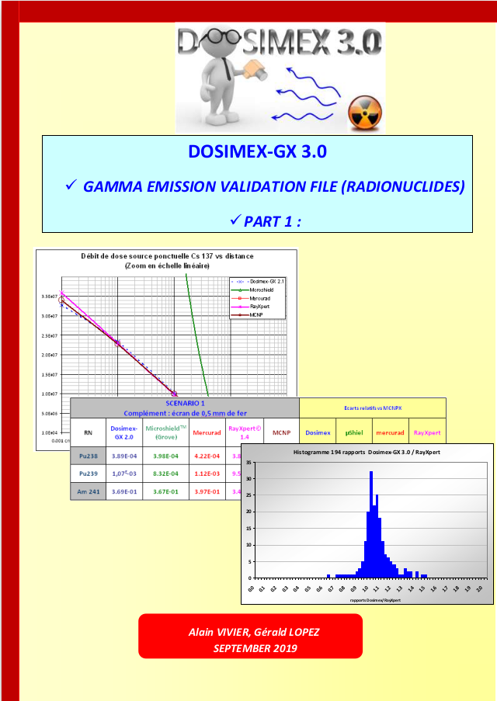Click the "MCNP" column header in the table

click(281, 432)
